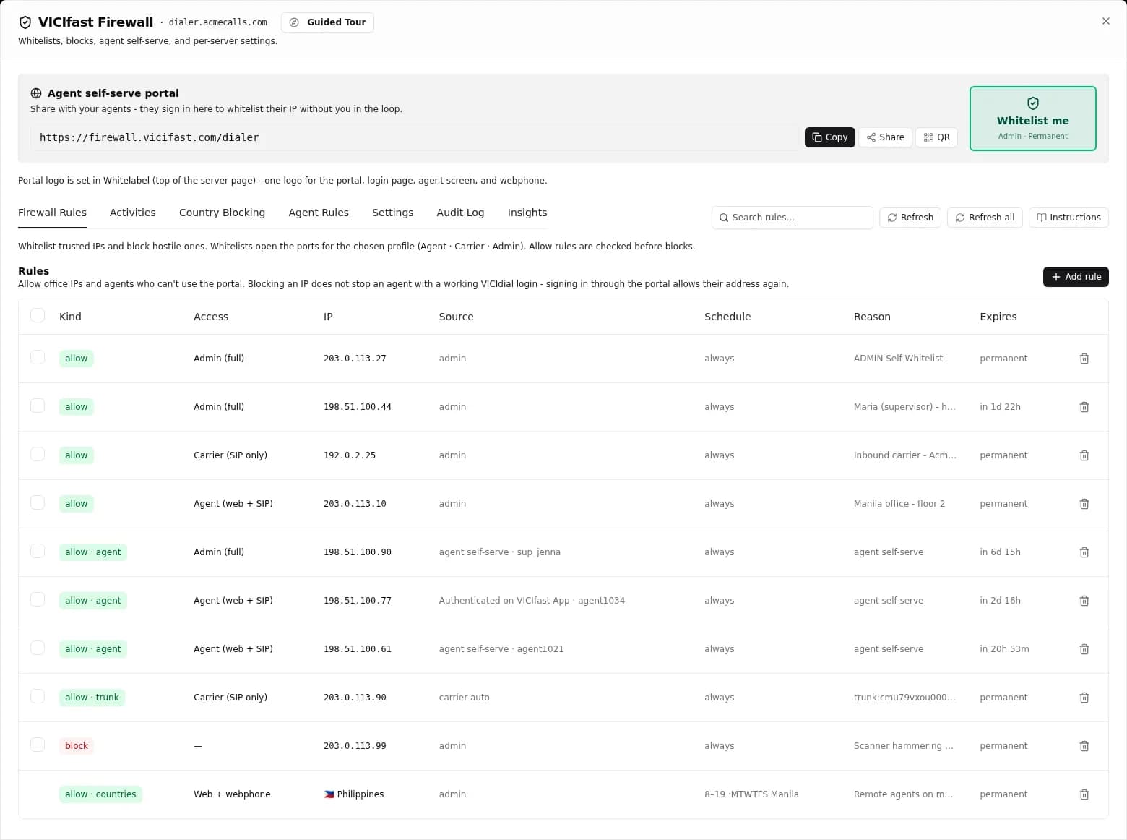Delete the sup_jenna self-serve rule
Screen dimensions: 1127x840
pos(1084,552)
